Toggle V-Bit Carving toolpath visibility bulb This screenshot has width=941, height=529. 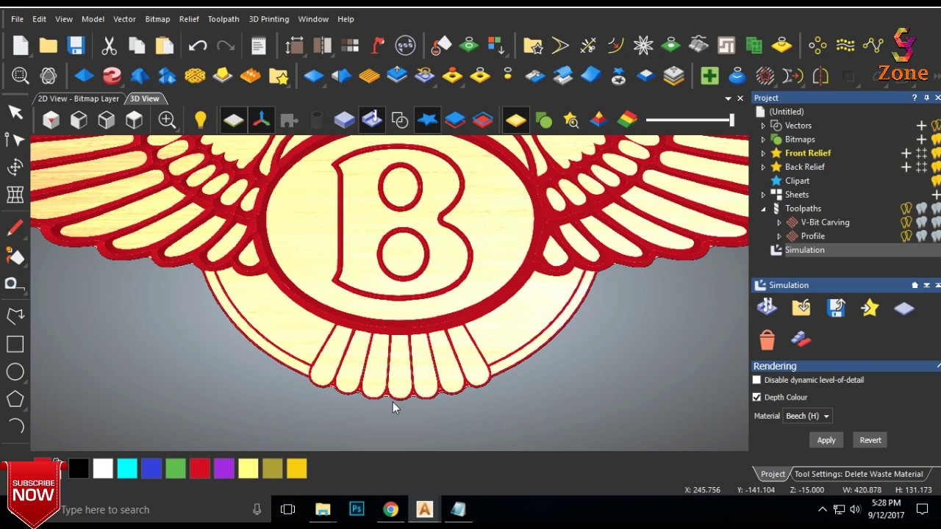pos(906,222)
